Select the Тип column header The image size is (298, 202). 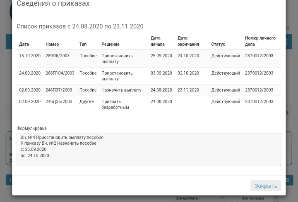point(83,44)
